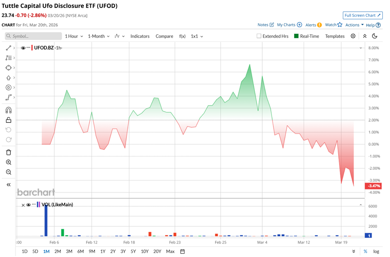This screenshot has width=390, height=257.
Task: Open Help question mark icon
Action: pyautogui.click(x=378, y=25)
